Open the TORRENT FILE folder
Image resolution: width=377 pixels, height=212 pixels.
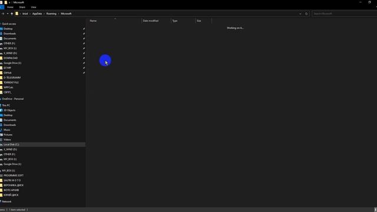click(11, 82)
